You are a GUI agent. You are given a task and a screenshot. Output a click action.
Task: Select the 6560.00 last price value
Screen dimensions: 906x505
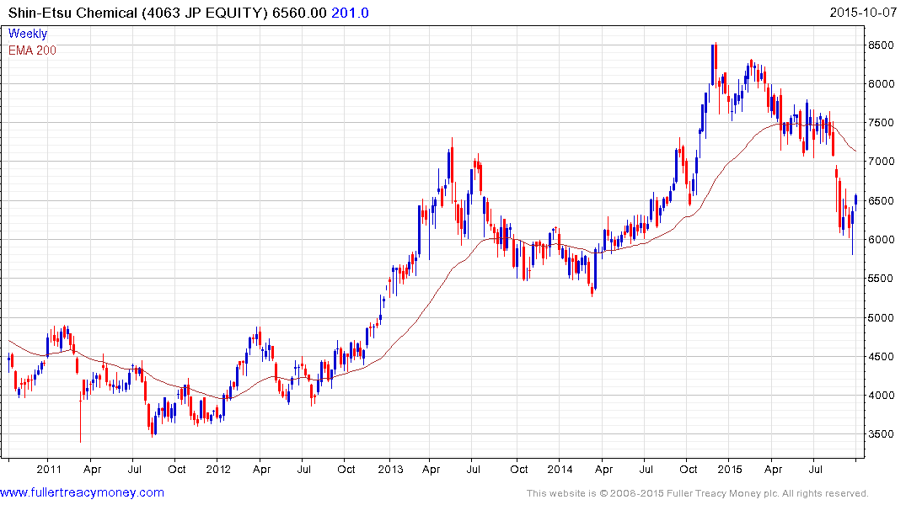299,13
